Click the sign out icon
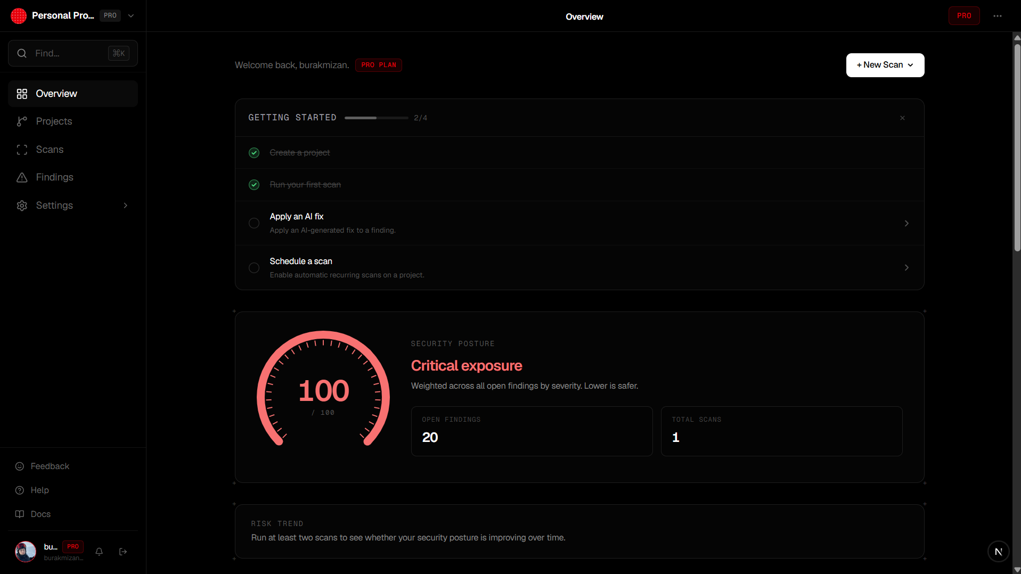1021x574 pixels. (x=123, y=552)
